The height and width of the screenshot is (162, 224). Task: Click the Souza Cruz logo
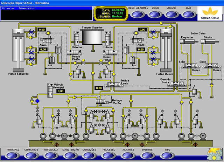click(x=210, y=13)
